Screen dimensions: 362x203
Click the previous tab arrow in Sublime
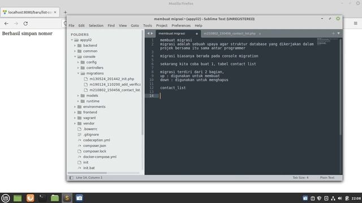(148, 33)
